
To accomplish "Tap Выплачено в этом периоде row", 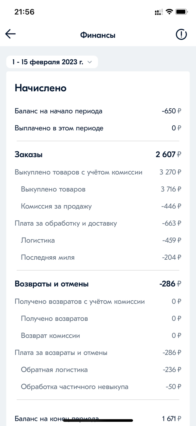I will (59, 128).
